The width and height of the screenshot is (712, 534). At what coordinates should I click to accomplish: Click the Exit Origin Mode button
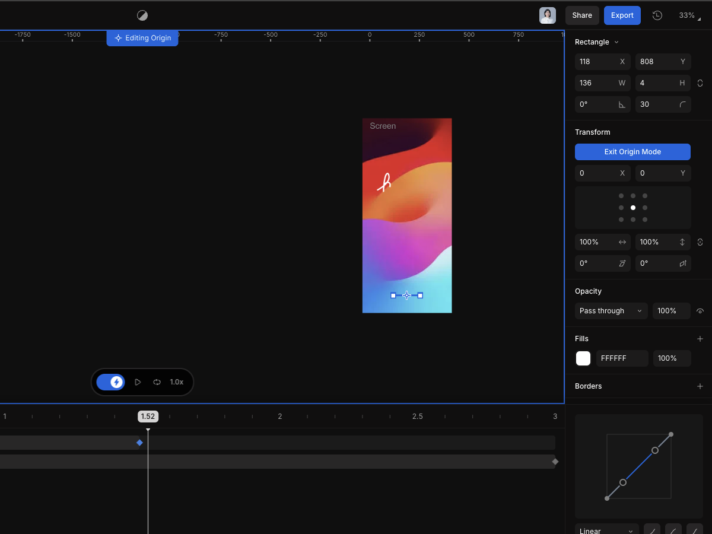[x=632, y=152]
